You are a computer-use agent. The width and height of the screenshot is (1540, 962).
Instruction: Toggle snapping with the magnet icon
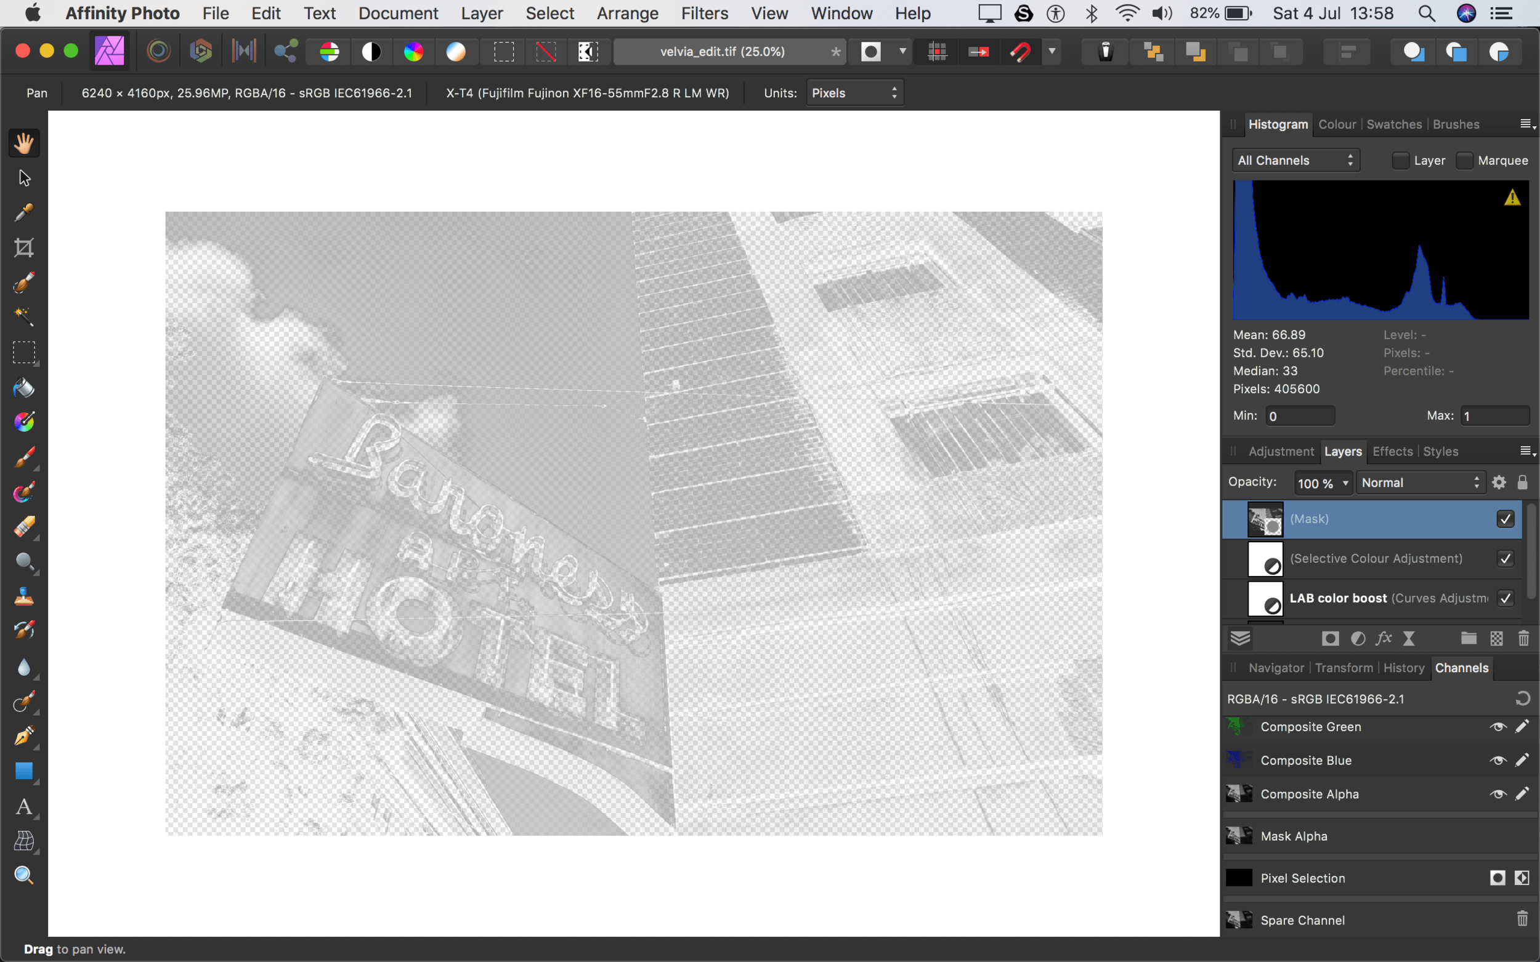1019,51
